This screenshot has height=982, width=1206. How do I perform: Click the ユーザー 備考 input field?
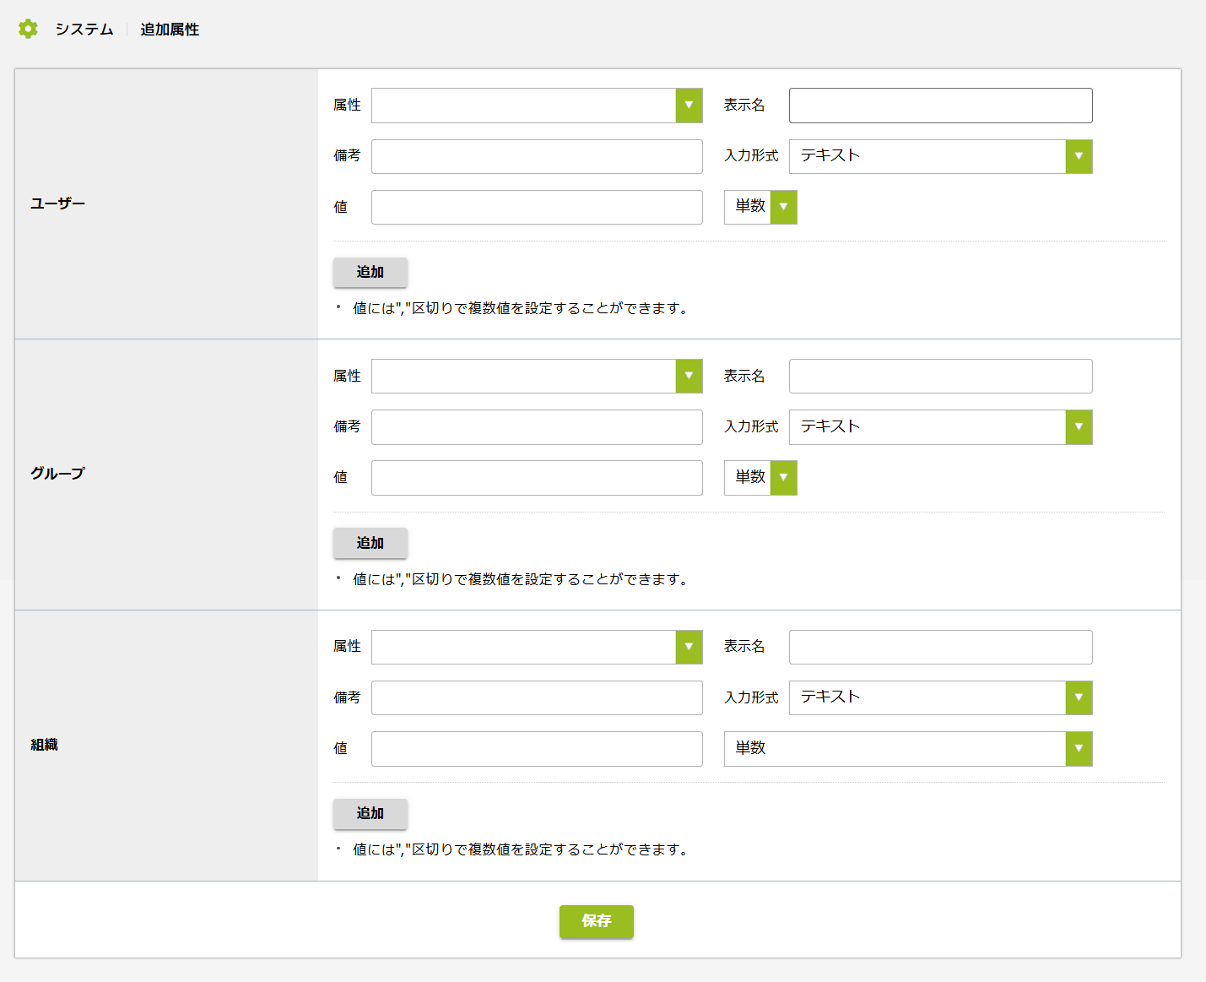point(537,156)
